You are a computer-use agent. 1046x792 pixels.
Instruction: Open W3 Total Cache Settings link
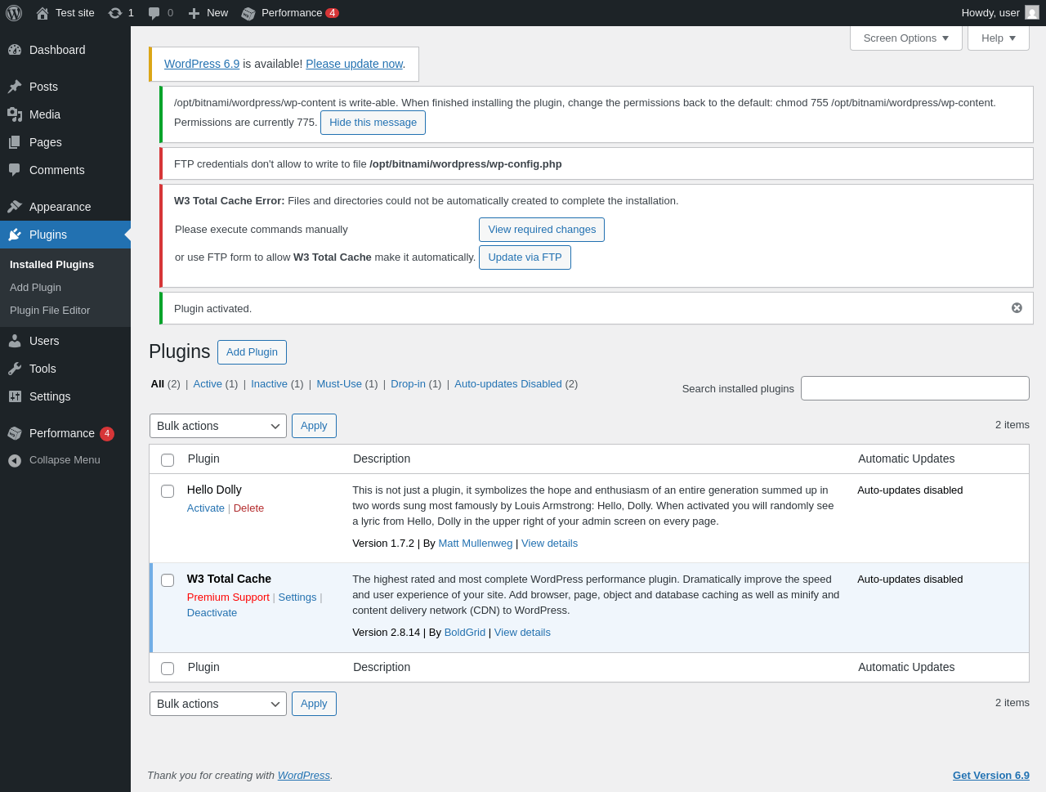point(297,597)
